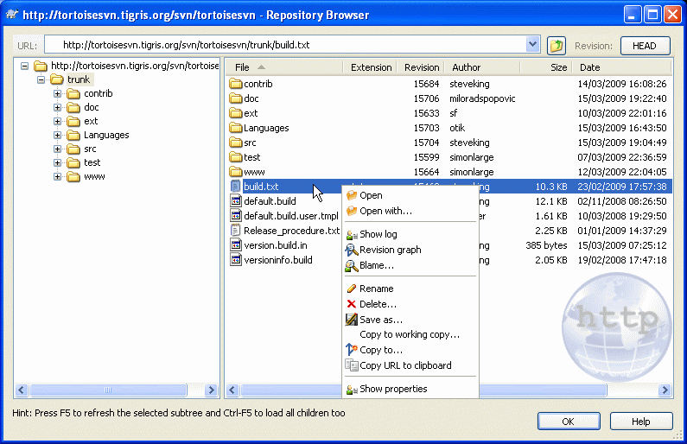The width and height of the screenshot is (687, 444).
Task: Choose Open from the context menu
Action: (410, 195)
